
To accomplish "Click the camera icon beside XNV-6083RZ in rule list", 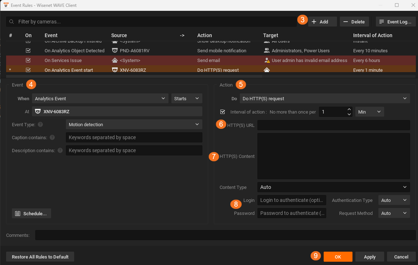I will point(114,70).
